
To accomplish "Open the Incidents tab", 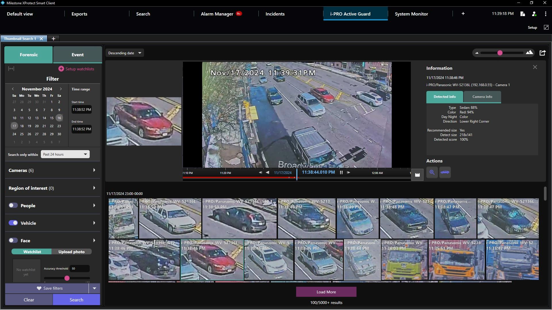I will (275, 14).
